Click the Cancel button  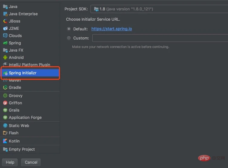[31, 162]
